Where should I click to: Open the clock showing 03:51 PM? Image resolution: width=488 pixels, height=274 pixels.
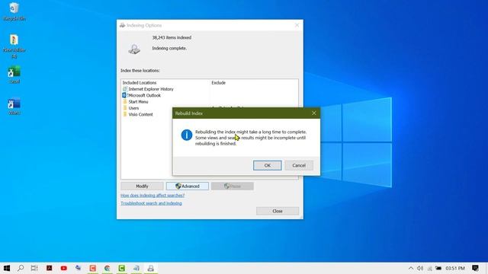(455, 268)
